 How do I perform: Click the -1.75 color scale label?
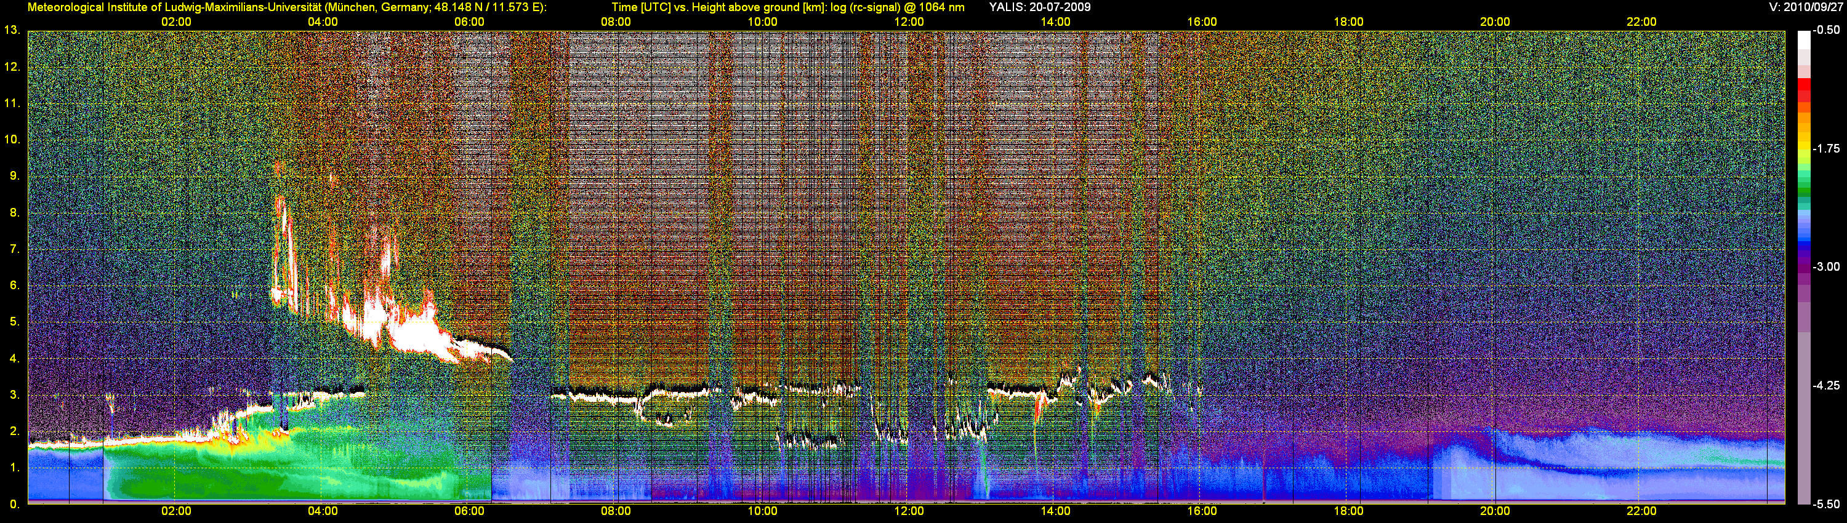1826,149
